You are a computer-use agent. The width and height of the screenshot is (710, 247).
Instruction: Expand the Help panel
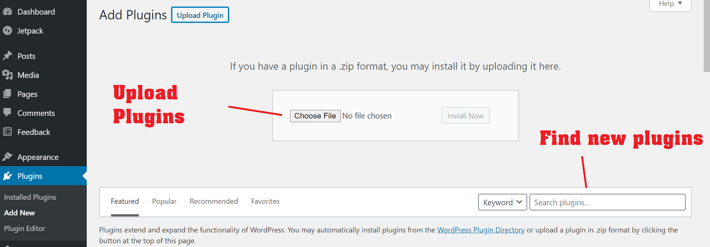coord(670,4)
